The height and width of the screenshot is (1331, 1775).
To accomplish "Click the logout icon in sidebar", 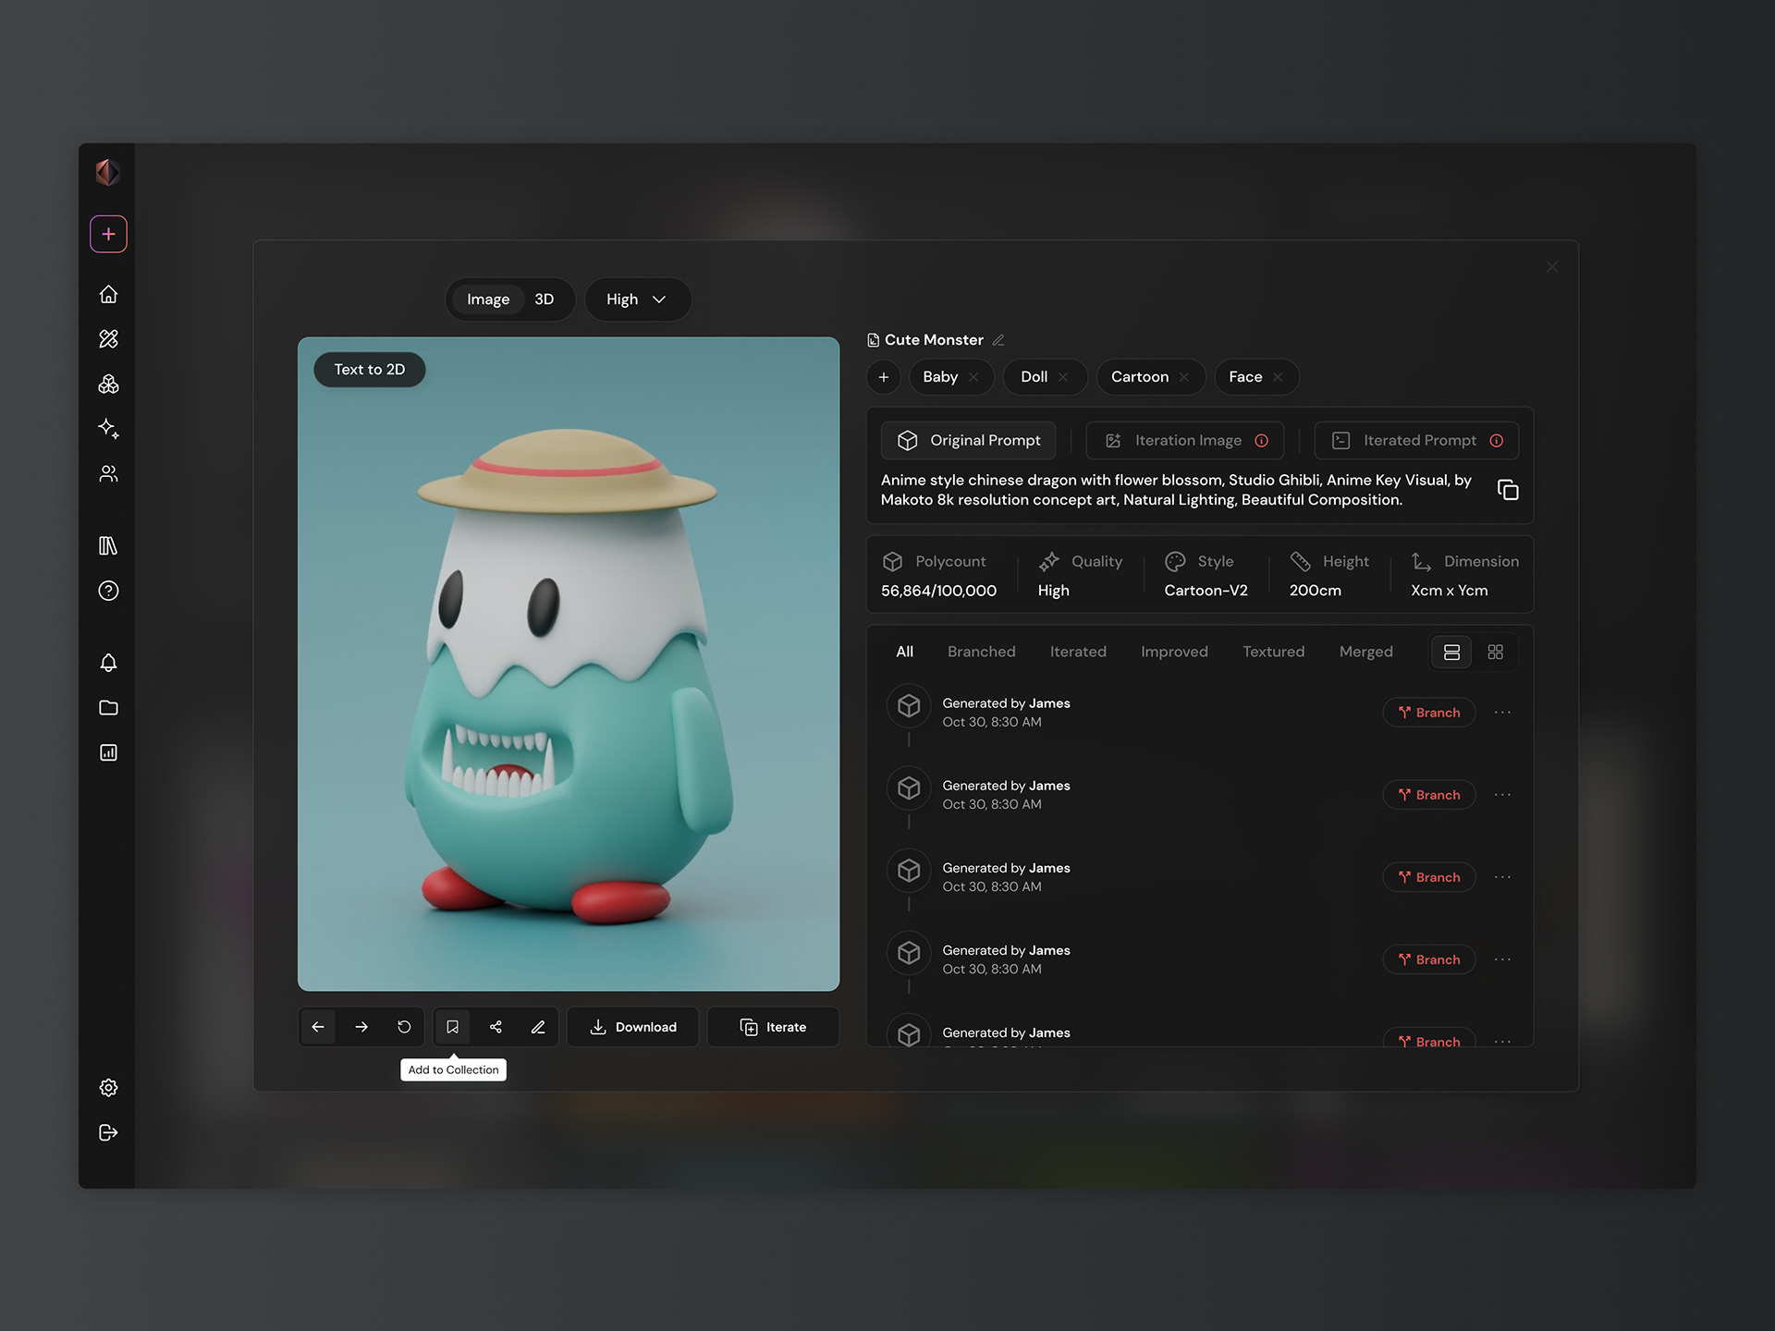I will pyautogui.click(x=108, y=1133).
